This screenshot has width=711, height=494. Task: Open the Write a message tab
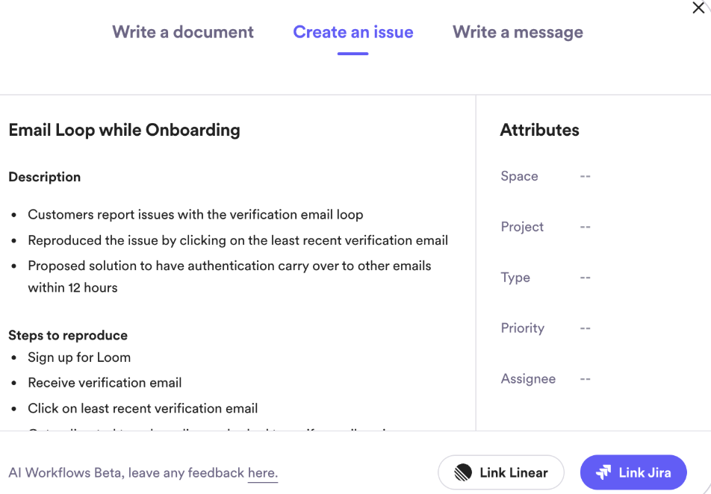coord(518,32)
